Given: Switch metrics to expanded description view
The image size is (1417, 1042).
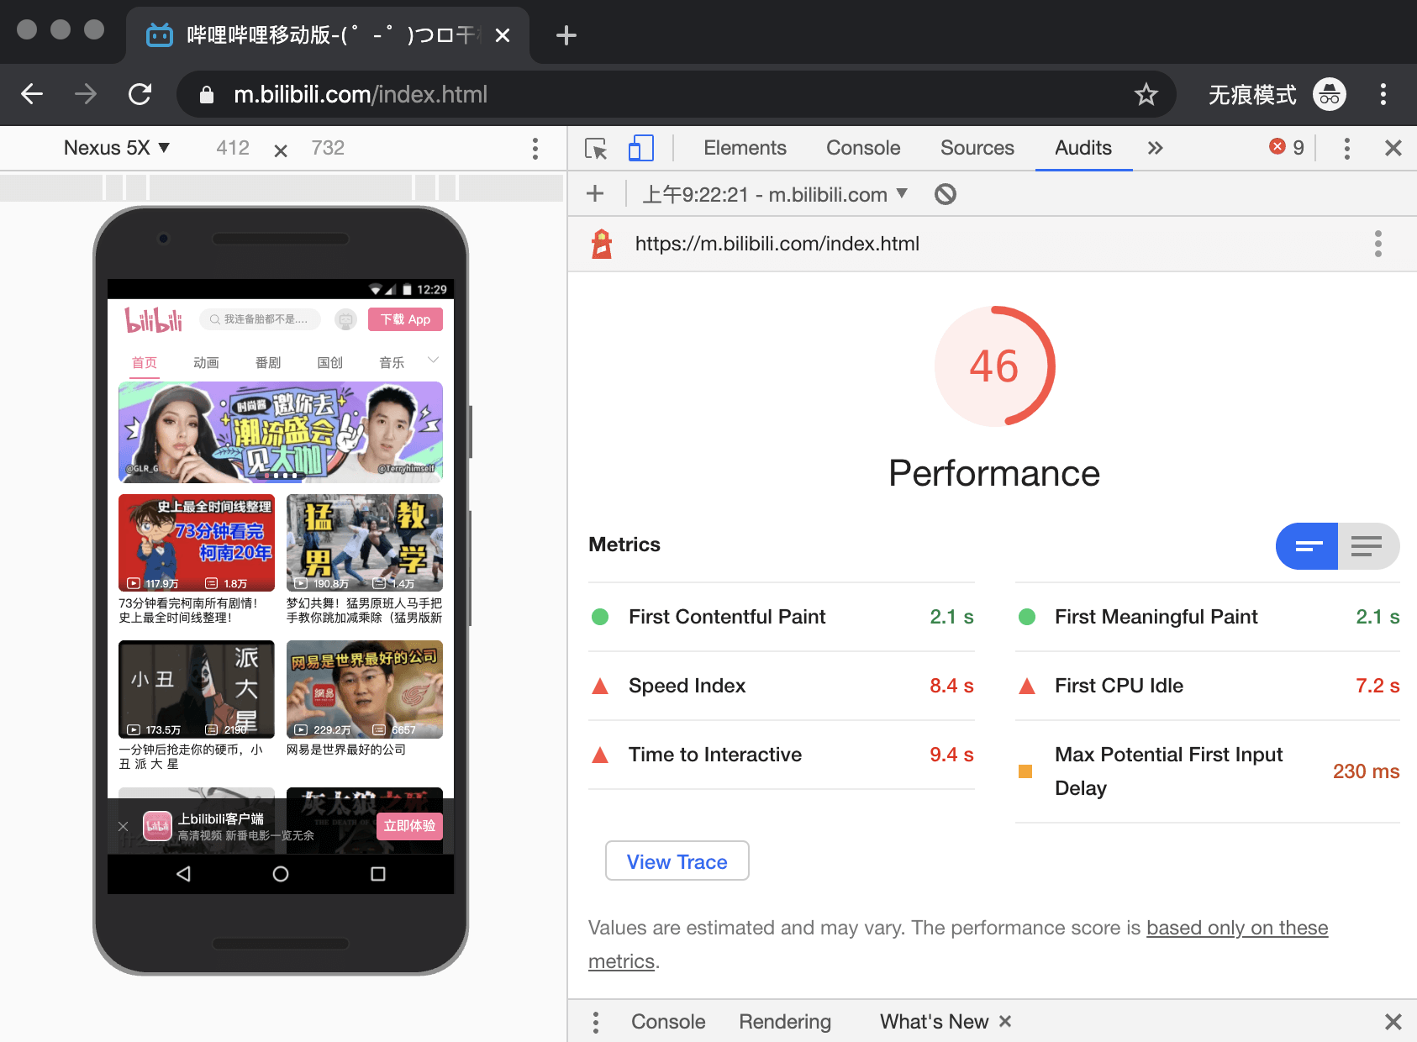Looking at the screenshot, I should (x=1367, y=546).
